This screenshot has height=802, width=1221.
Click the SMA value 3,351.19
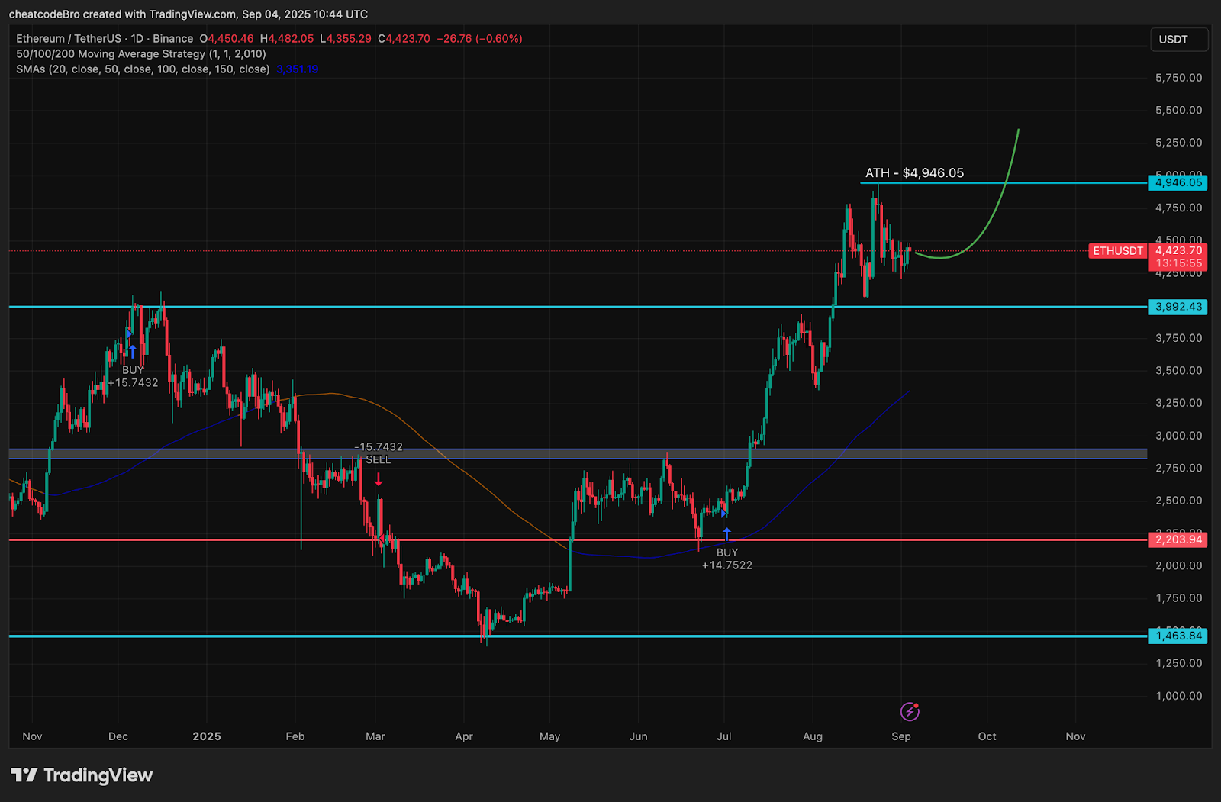296,69
